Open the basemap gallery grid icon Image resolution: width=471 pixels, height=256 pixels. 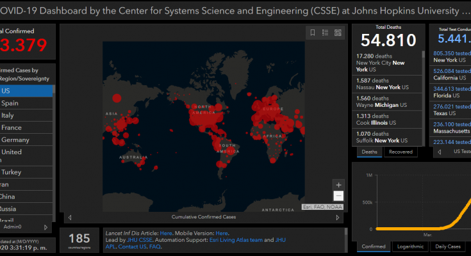click(x=338, y=33)
